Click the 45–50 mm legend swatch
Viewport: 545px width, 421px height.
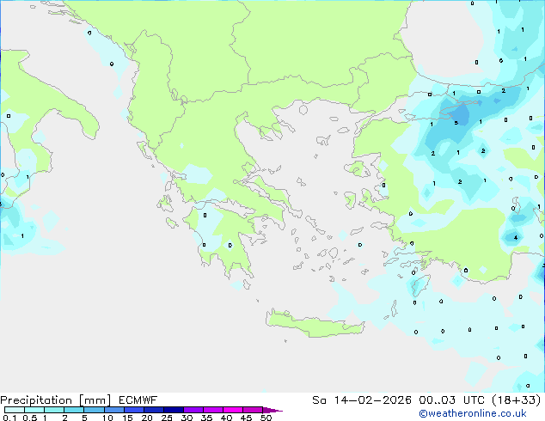tap(253, 410)
